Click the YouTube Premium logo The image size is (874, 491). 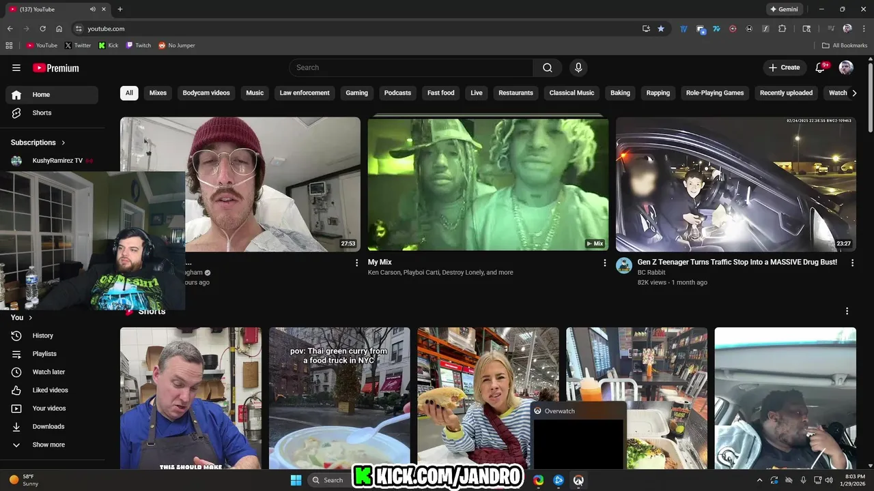click(56, 68)
